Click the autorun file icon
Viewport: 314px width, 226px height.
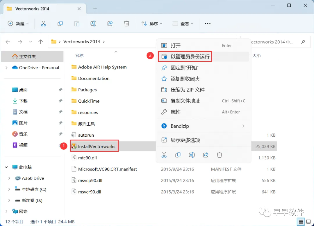[74, 135]
